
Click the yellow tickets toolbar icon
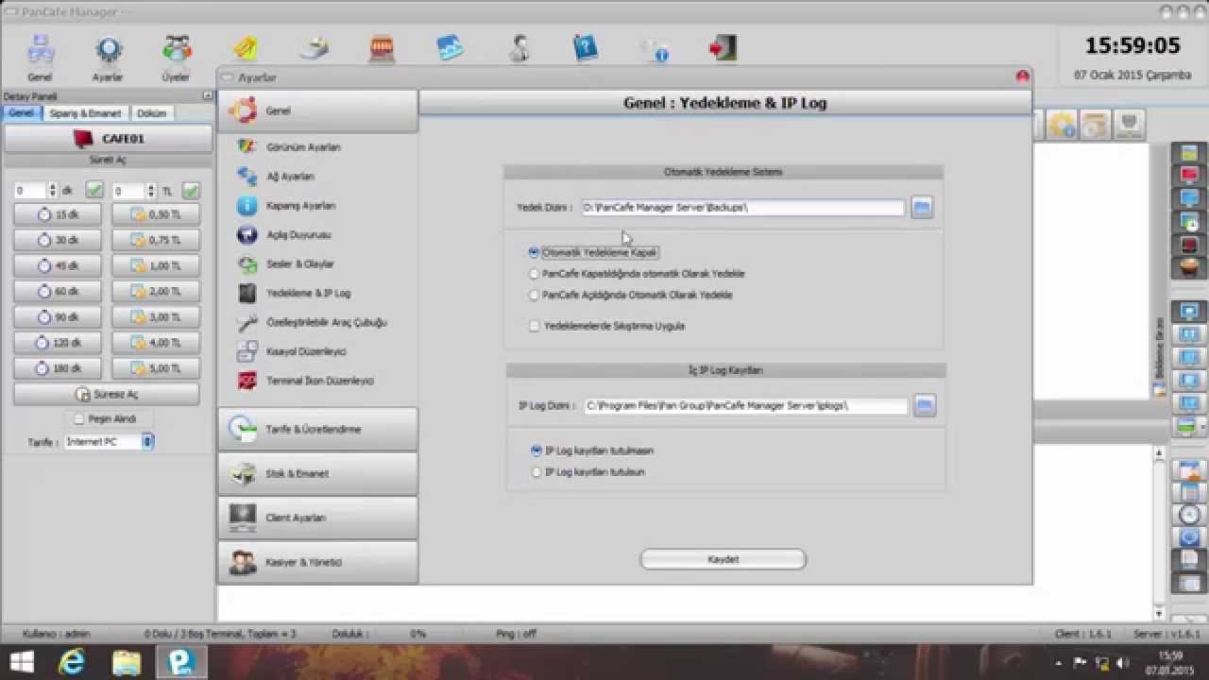pyautogui.click(x=246, y=47)
